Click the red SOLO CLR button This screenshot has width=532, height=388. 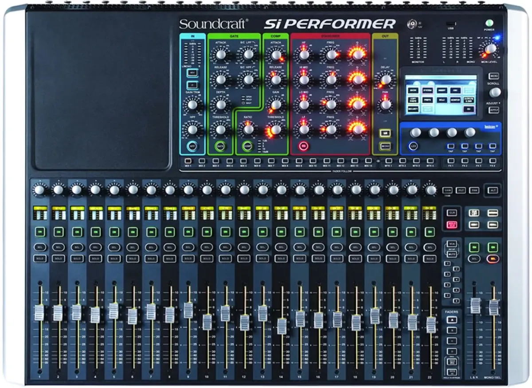(451, 225)
